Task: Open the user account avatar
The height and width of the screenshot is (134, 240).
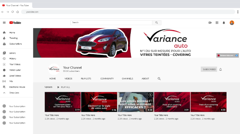Action: [232, 23]
